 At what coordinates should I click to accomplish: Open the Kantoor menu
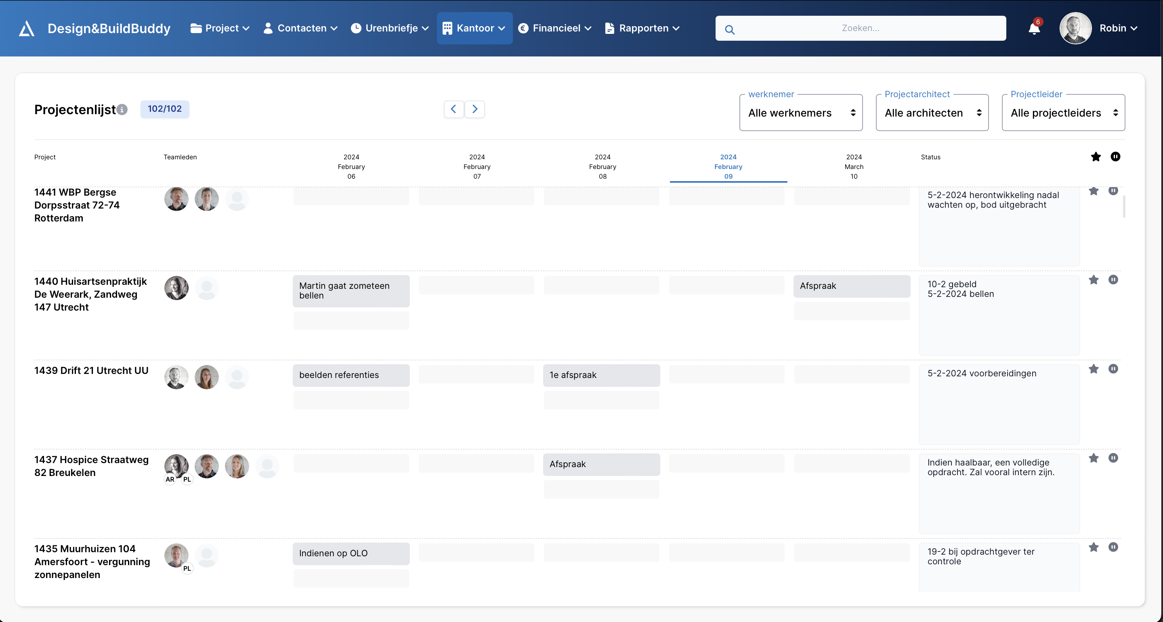tap(474, 28)
